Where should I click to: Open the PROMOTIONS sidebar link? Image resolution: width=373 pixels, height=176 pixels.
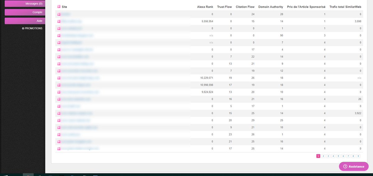click(x=33, y=28)
